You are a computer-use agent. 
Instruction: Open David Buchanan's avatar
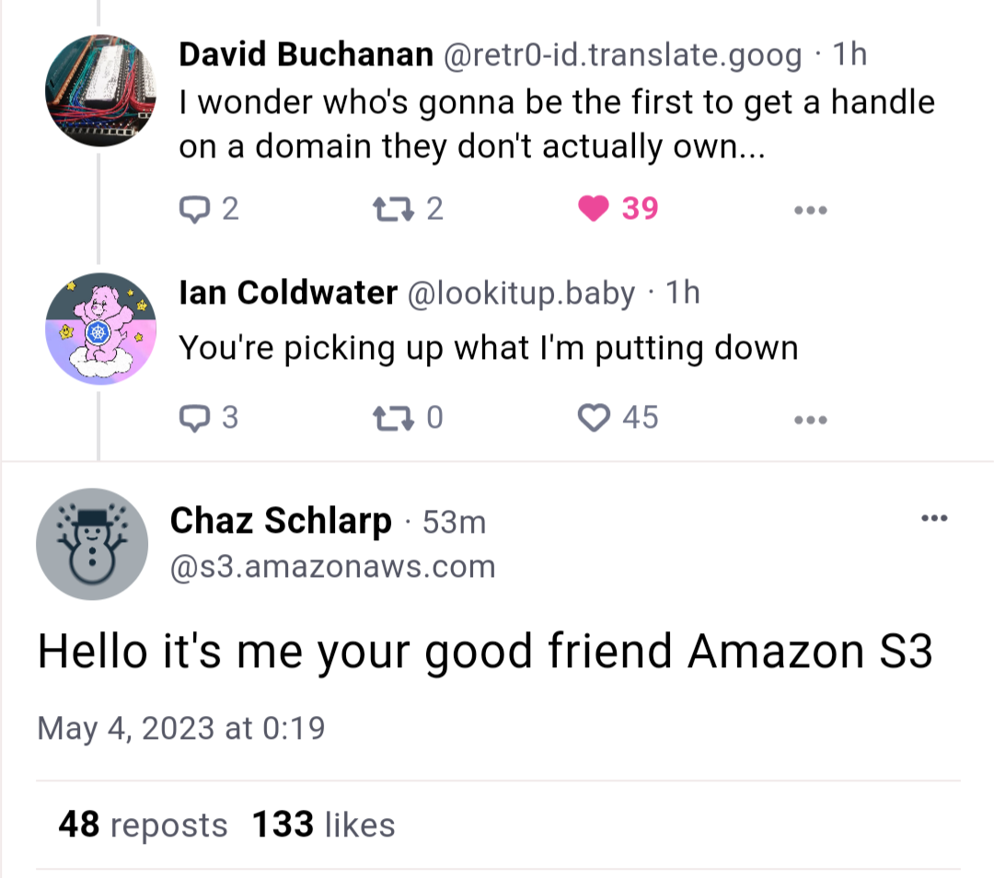pos(100,90)
